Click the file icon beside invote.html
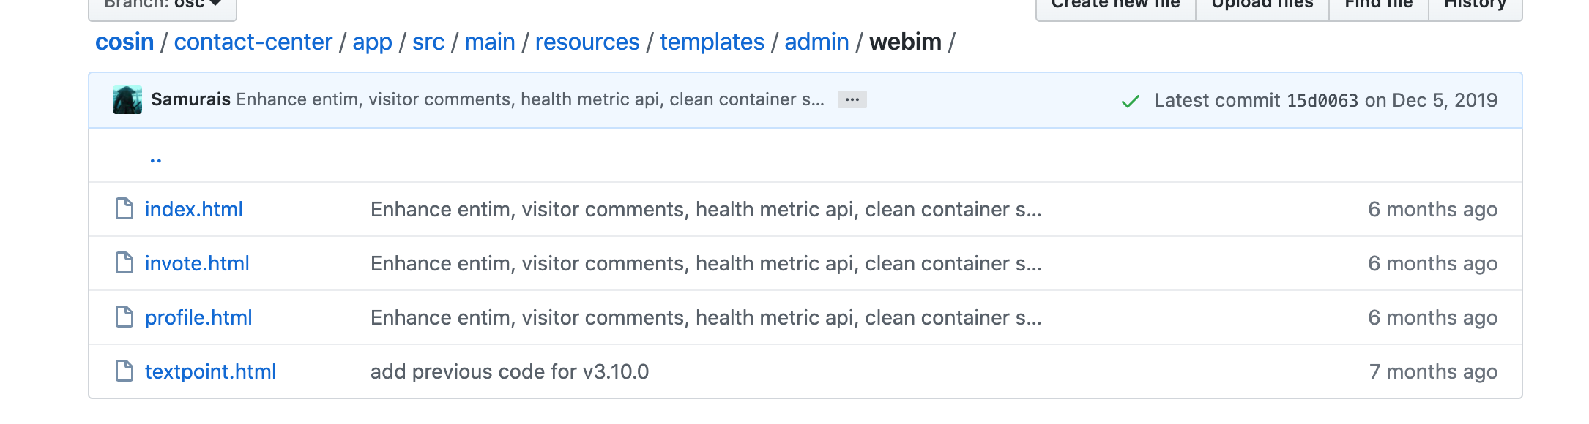 click(124, 263)
